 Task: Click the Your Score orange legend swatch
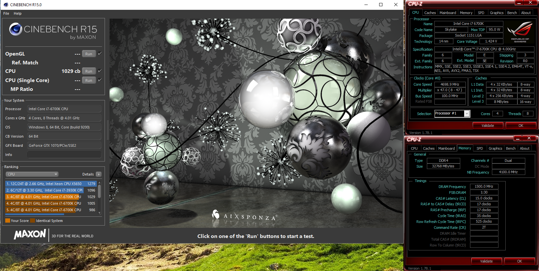(x=8, y=221)
